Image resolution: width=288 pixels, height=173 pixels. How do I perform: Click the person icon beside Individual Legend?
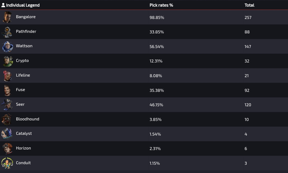click(3, 5)
